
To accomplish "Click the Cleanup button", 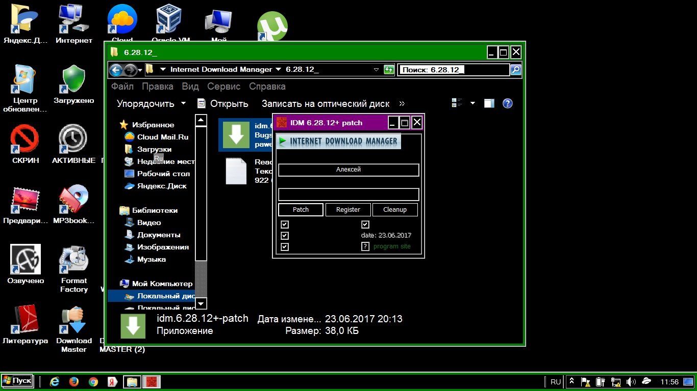I will 395,210.
